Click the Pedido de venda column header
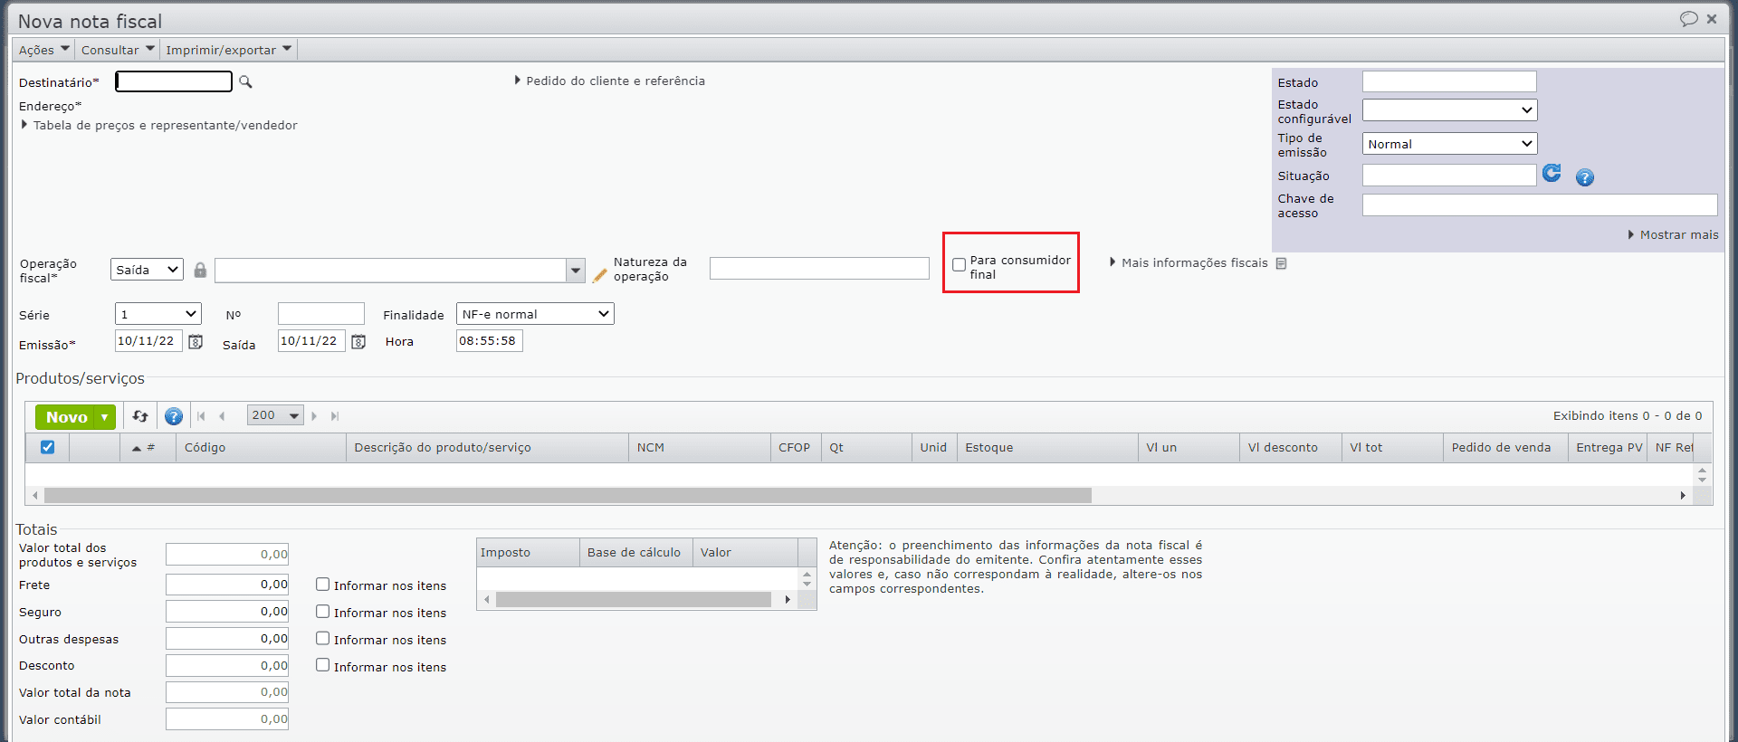 coord(1506,448)
